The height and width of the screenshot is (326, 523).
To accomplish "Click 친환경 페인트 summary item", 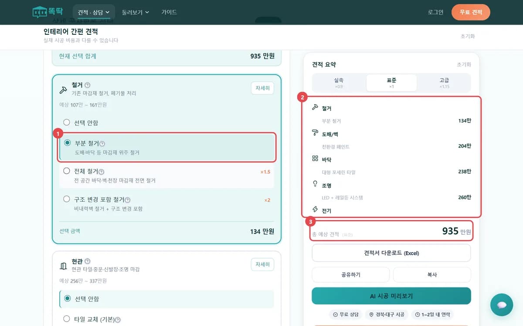I will point(336,146).
